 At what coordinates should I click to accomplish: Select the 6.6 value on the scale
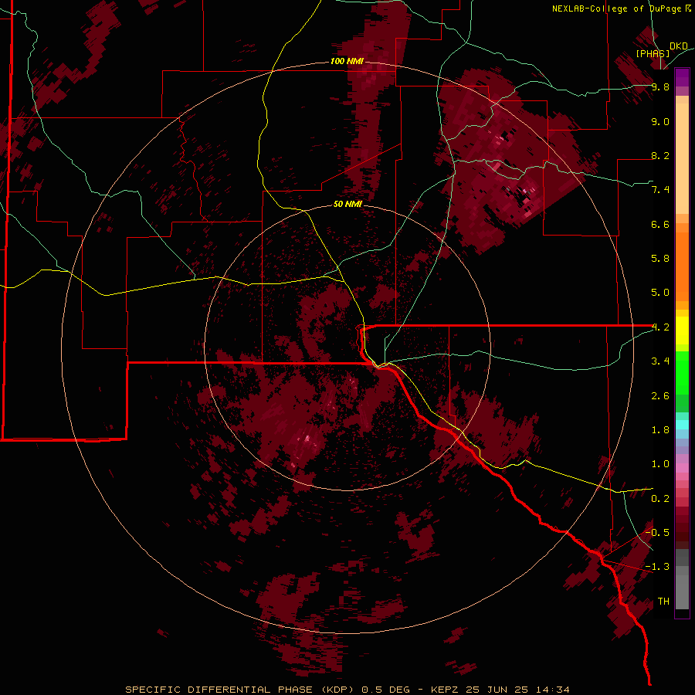(660, 224)
